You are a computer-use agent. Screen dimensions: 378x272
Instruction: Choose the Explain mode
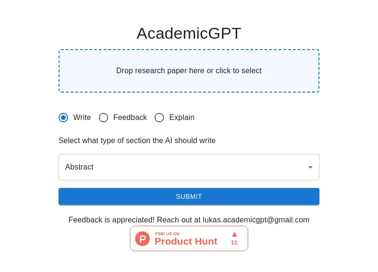pyautogui.click(x=159, y=118)
